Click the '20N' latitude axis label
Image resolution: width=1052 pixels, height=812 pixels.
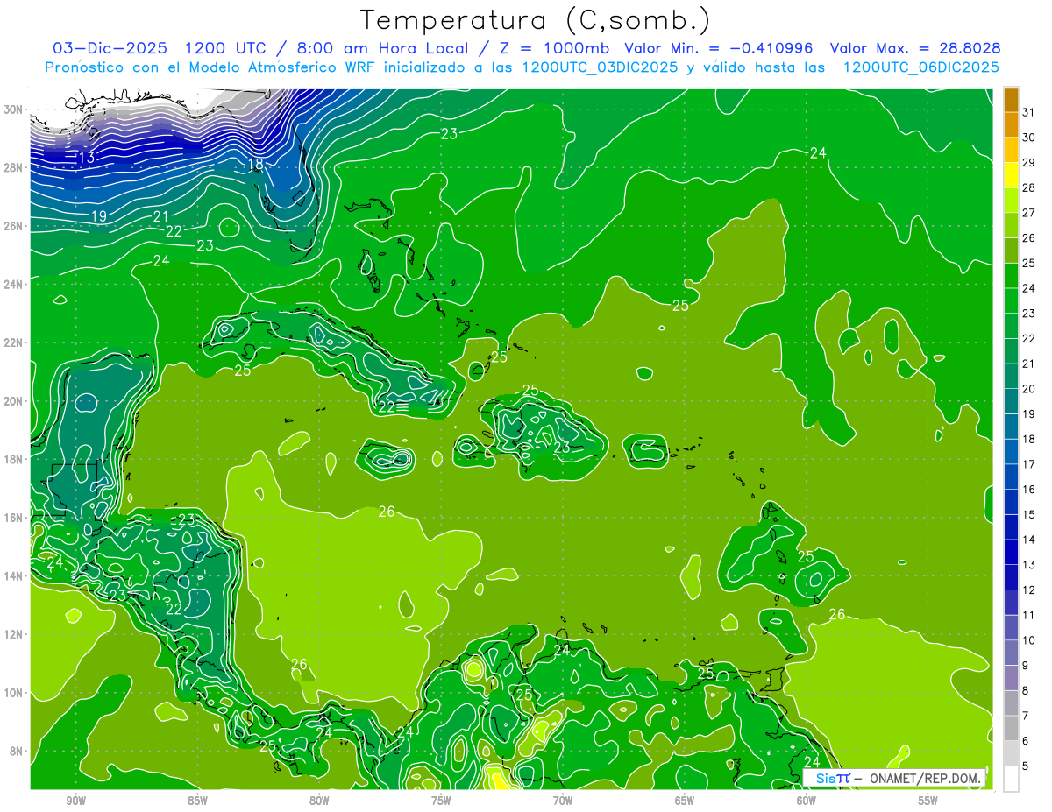(x=12, y=401)
